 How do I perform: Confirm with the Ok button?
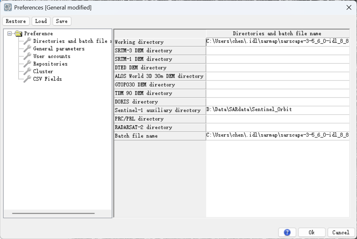[x=312, y=232]
